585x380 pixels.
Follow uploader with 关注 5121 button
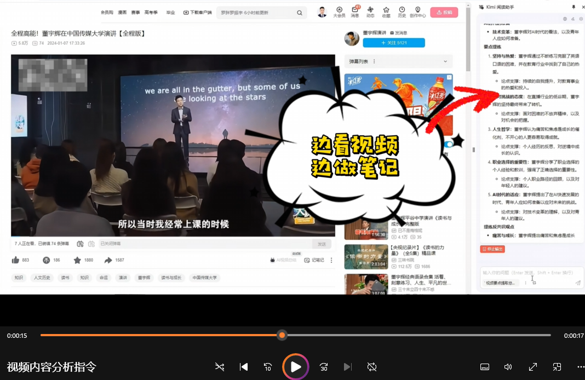click(x=394, y=43)
